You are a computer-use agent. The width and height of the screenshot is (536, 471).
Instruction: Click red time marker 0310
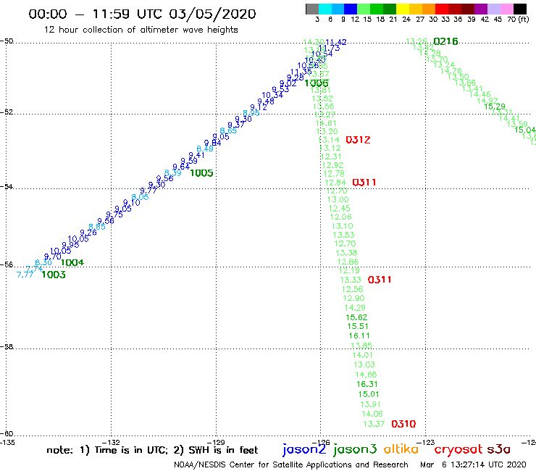pos(403,424)
